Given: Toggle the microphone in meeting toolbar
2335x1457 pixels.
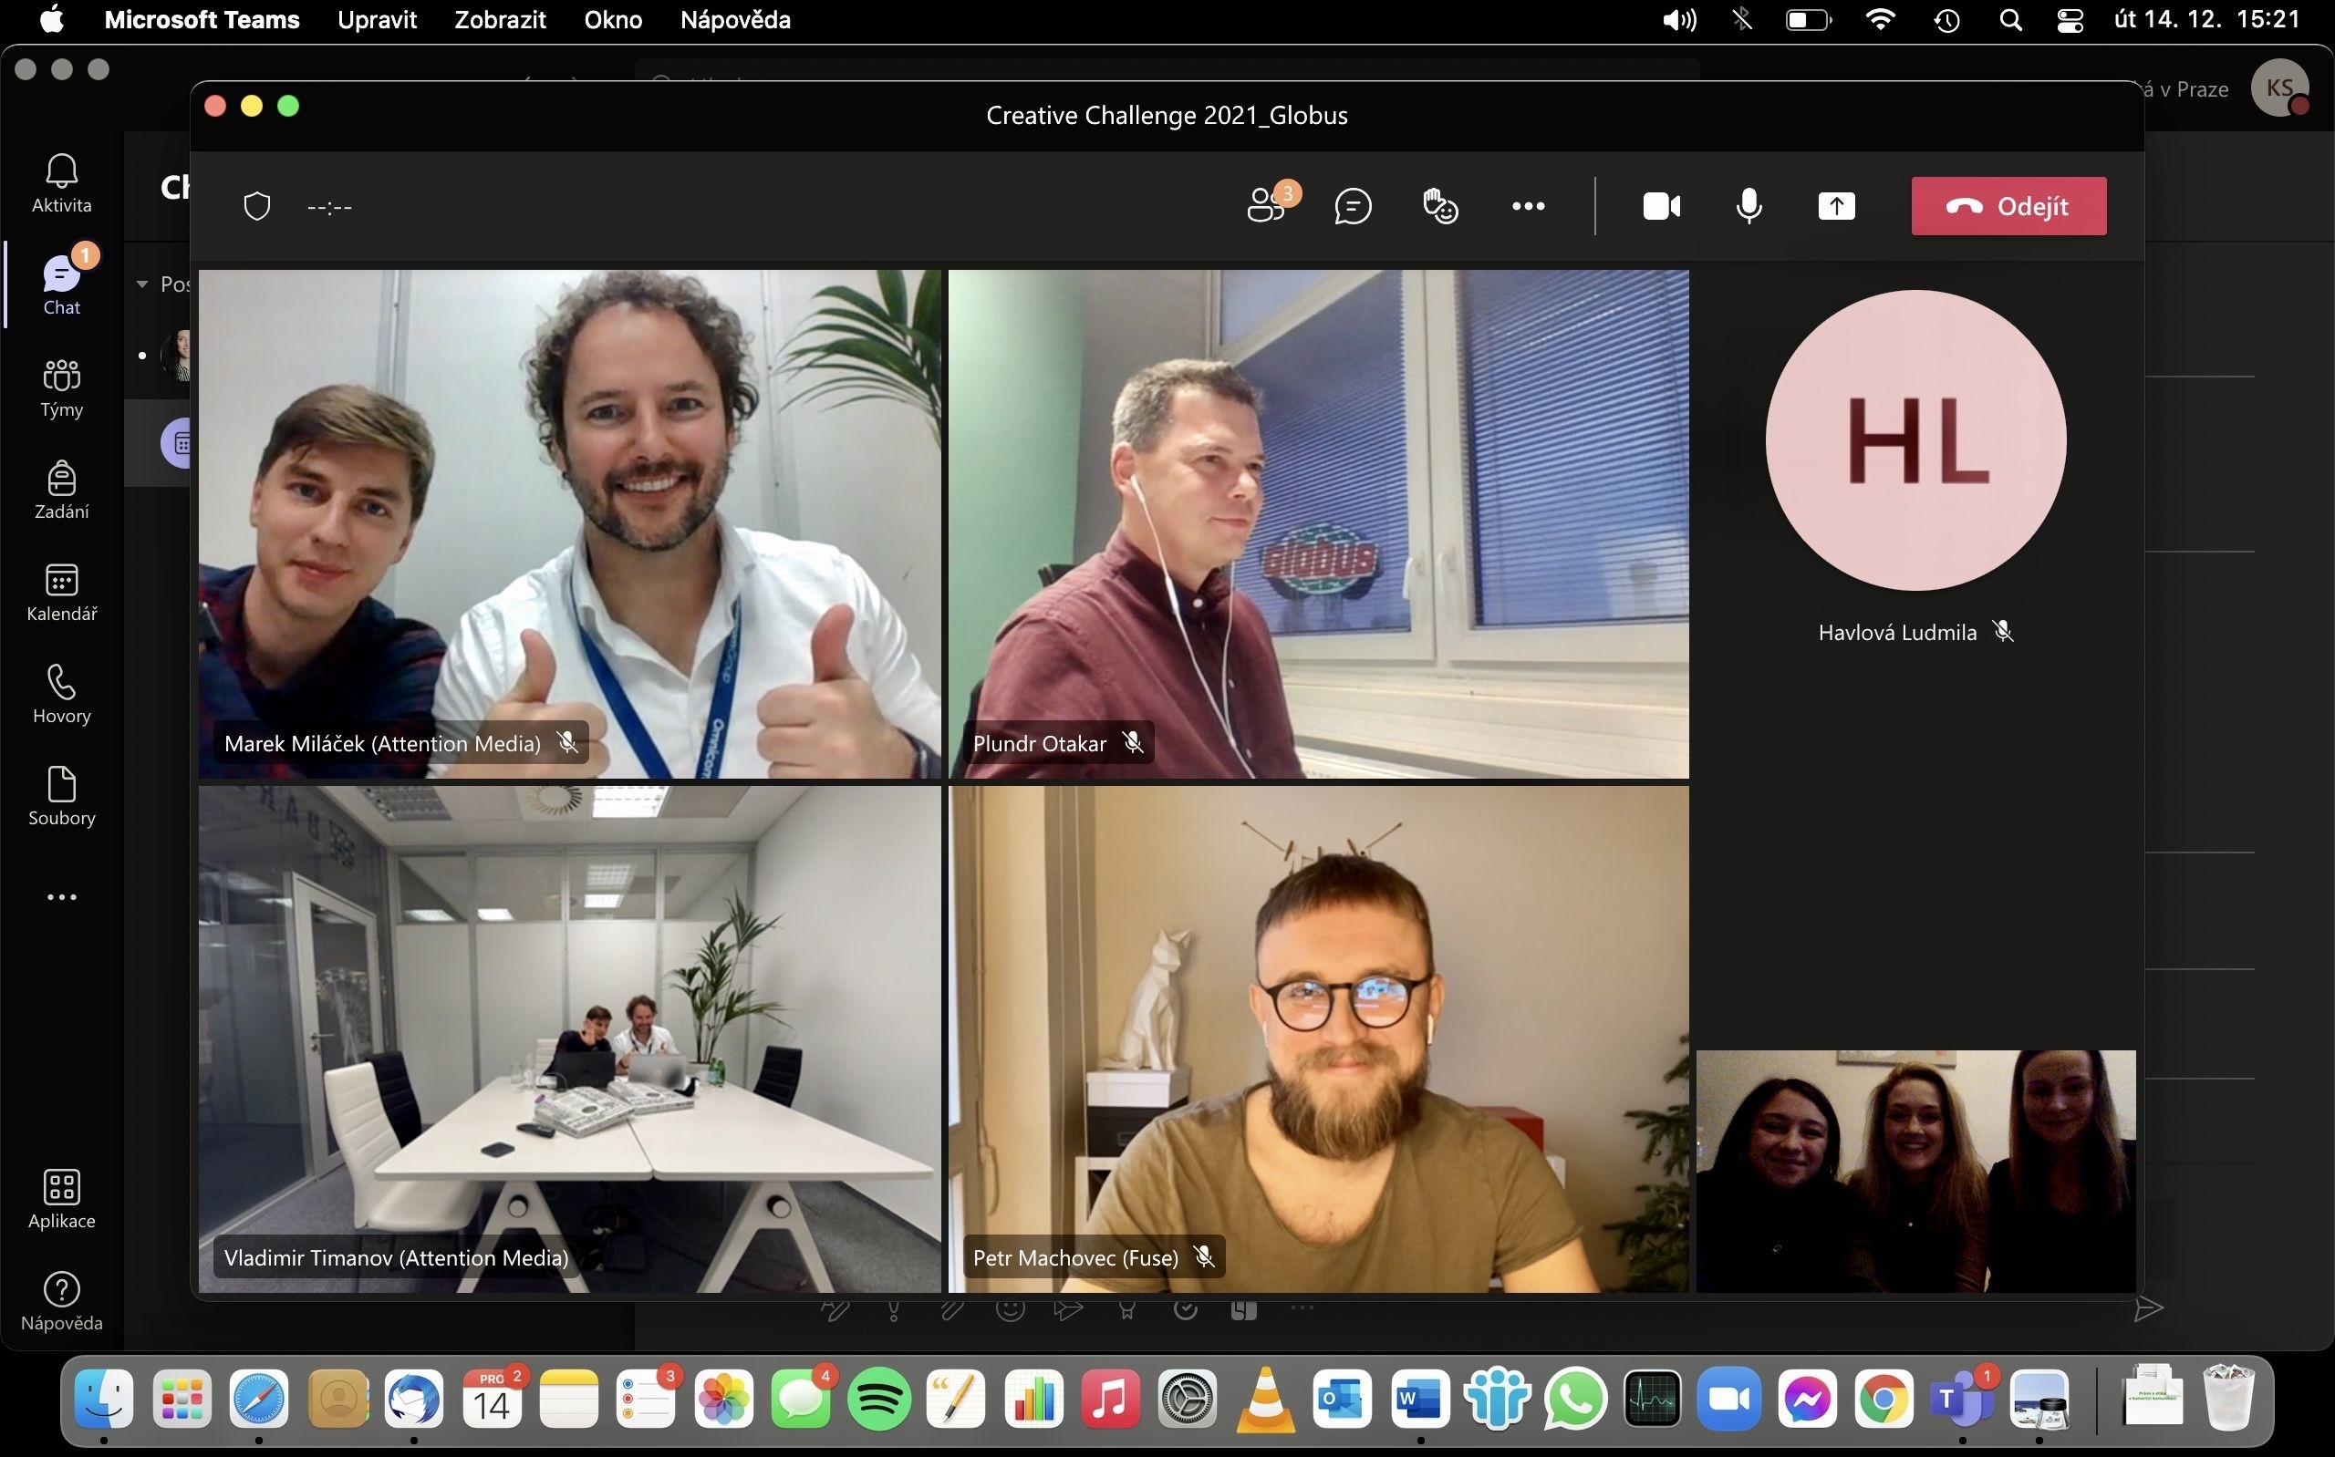Looking at the screenshot, I should [x=1749, y=206].
